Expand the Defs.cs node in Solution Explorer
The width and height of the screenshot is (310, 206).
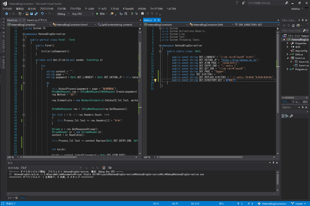tap(288, 54)
